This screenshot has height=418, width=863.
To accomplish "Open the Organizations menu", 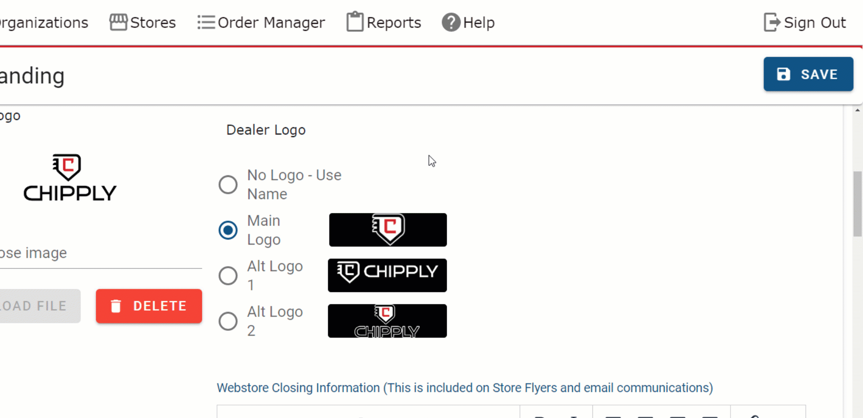I will tap(44, 22).
